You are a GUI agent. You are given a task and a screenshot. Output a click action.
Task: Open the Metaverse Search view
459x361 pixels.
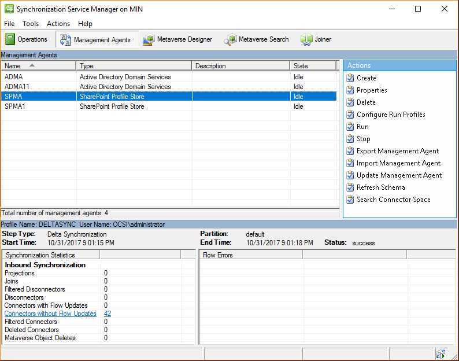pyautogui.click(x=264, y=39)
